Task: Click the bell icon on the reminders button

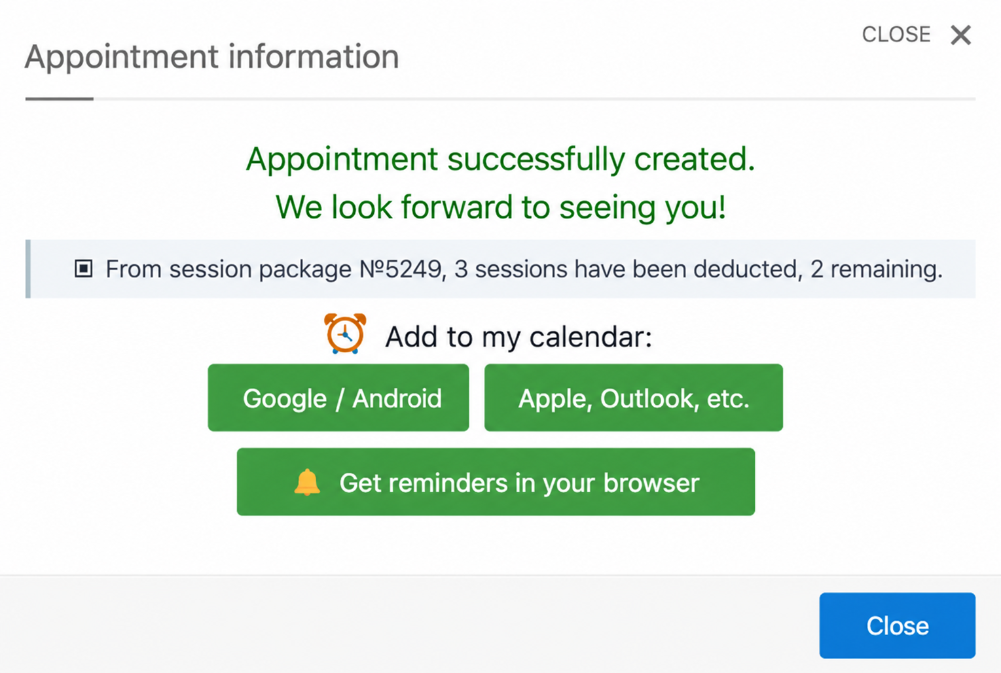Action: point(306,482)
